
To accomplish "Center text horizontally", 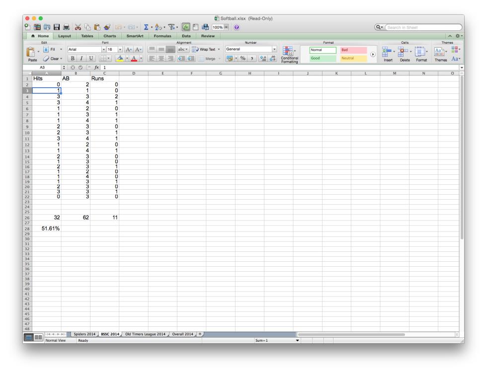I will 161,58.
